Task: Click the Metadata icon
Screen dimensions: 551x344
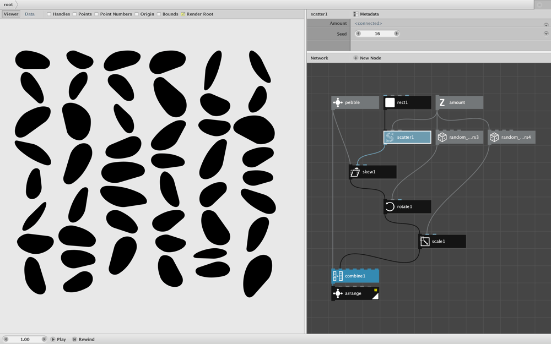Action: coord(355,14)
